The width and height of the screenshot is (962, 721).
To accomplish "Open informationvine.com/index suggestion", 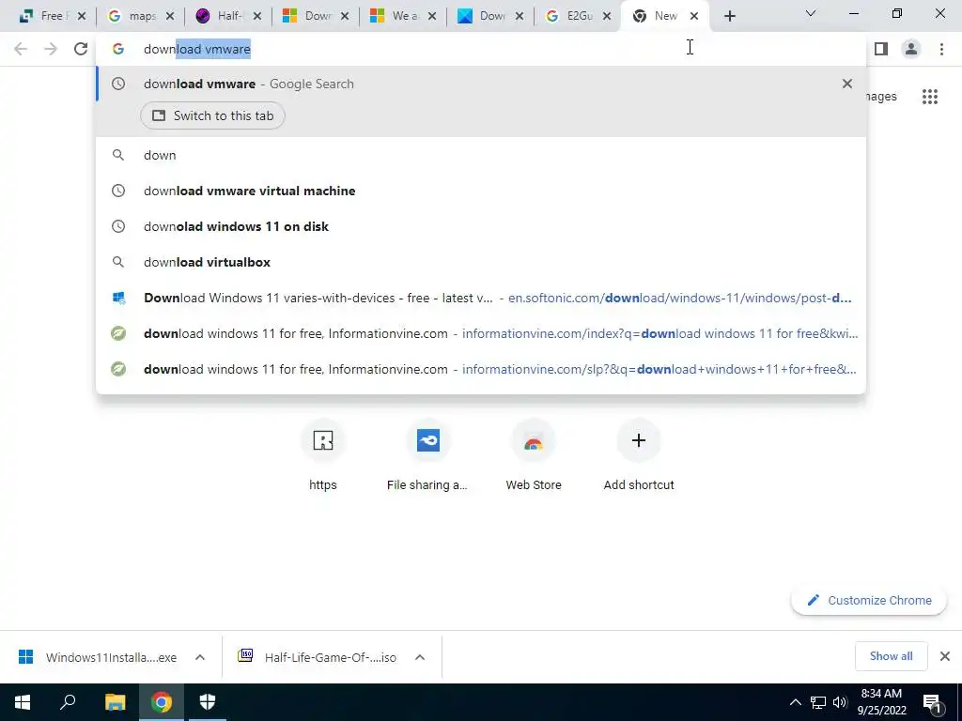I will point(481,333).
